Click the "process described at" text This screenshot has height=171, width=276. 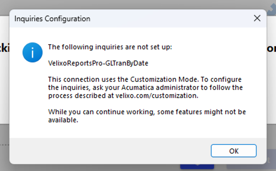pos(81,96)
